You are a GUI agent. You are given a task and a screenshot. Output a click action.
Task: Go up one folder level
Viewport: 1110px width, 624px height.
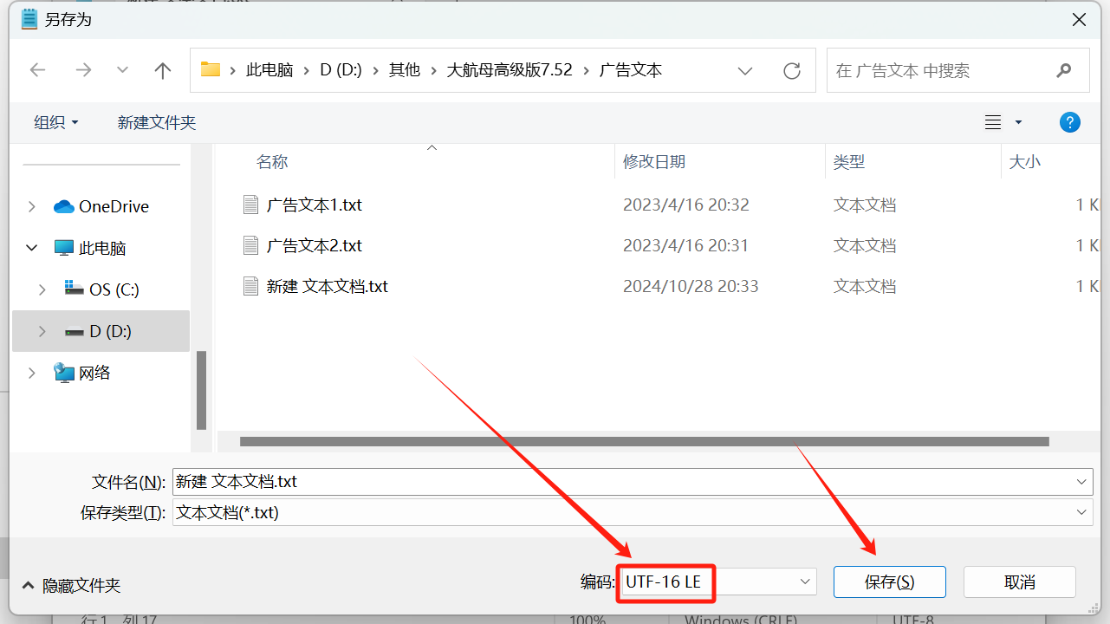[x=162, y=71]
